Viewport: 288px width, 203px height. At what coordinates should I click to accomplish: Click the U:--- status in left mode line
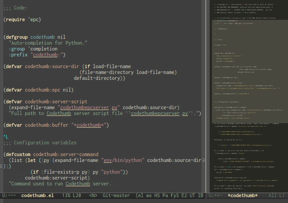coord(9,195)
